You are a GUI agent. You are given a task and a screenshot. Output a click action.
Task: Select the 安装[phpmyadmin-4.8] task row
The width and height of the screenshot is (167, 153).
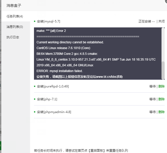click(x=99, y=112)
